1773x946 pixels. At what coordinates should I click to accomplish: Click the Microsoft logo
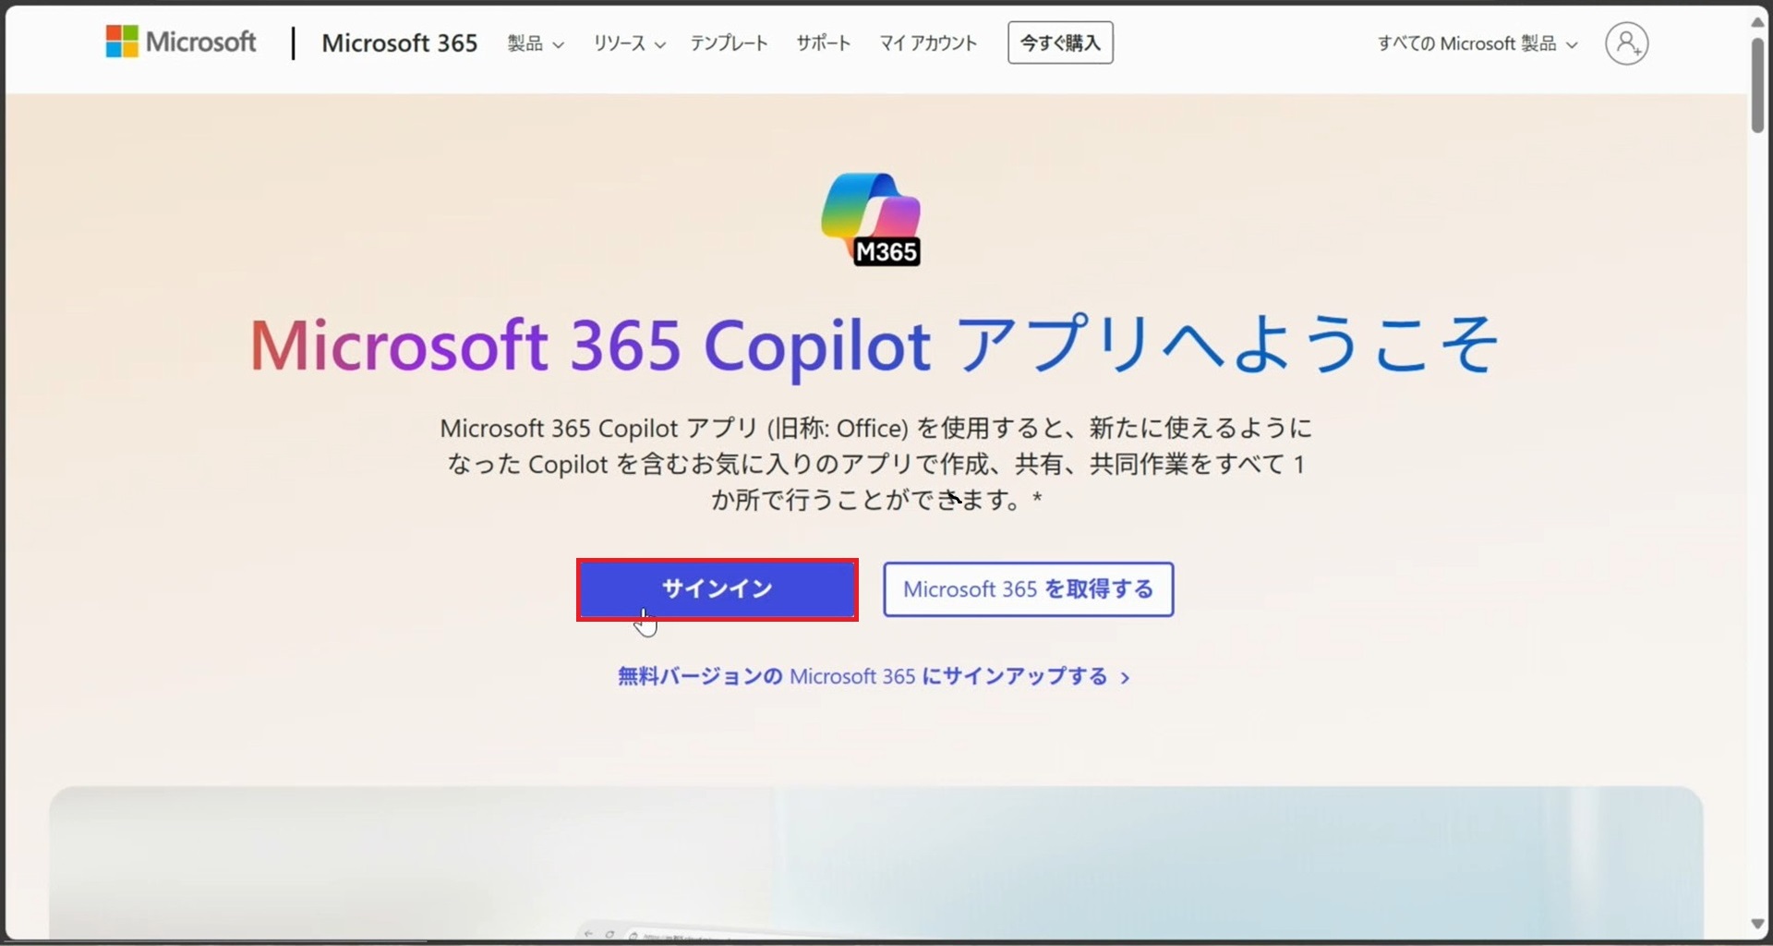(181, 42)
